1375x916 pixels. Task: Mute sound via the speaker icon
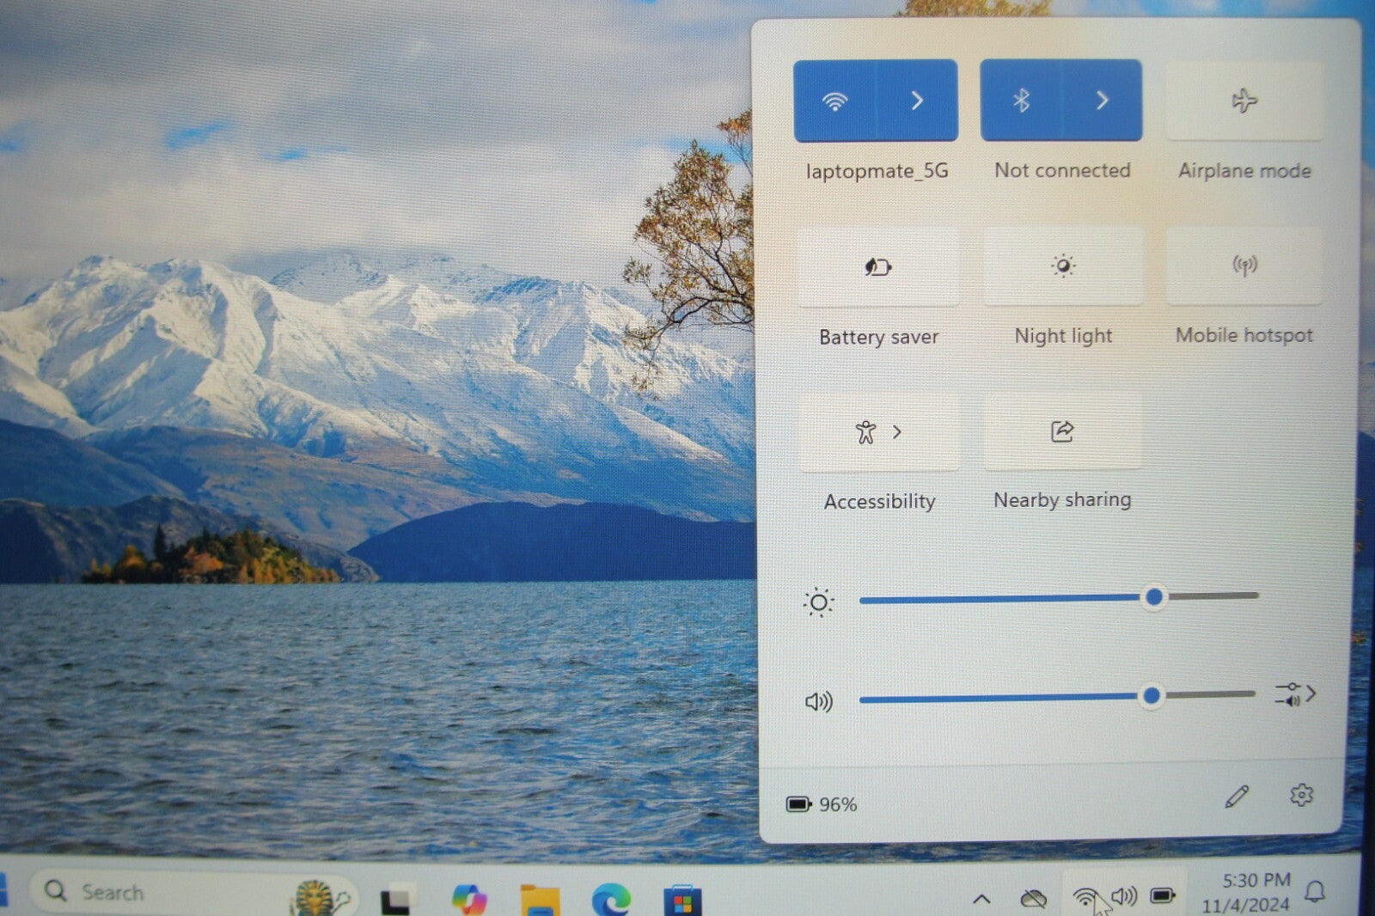[x=818, y=702]
